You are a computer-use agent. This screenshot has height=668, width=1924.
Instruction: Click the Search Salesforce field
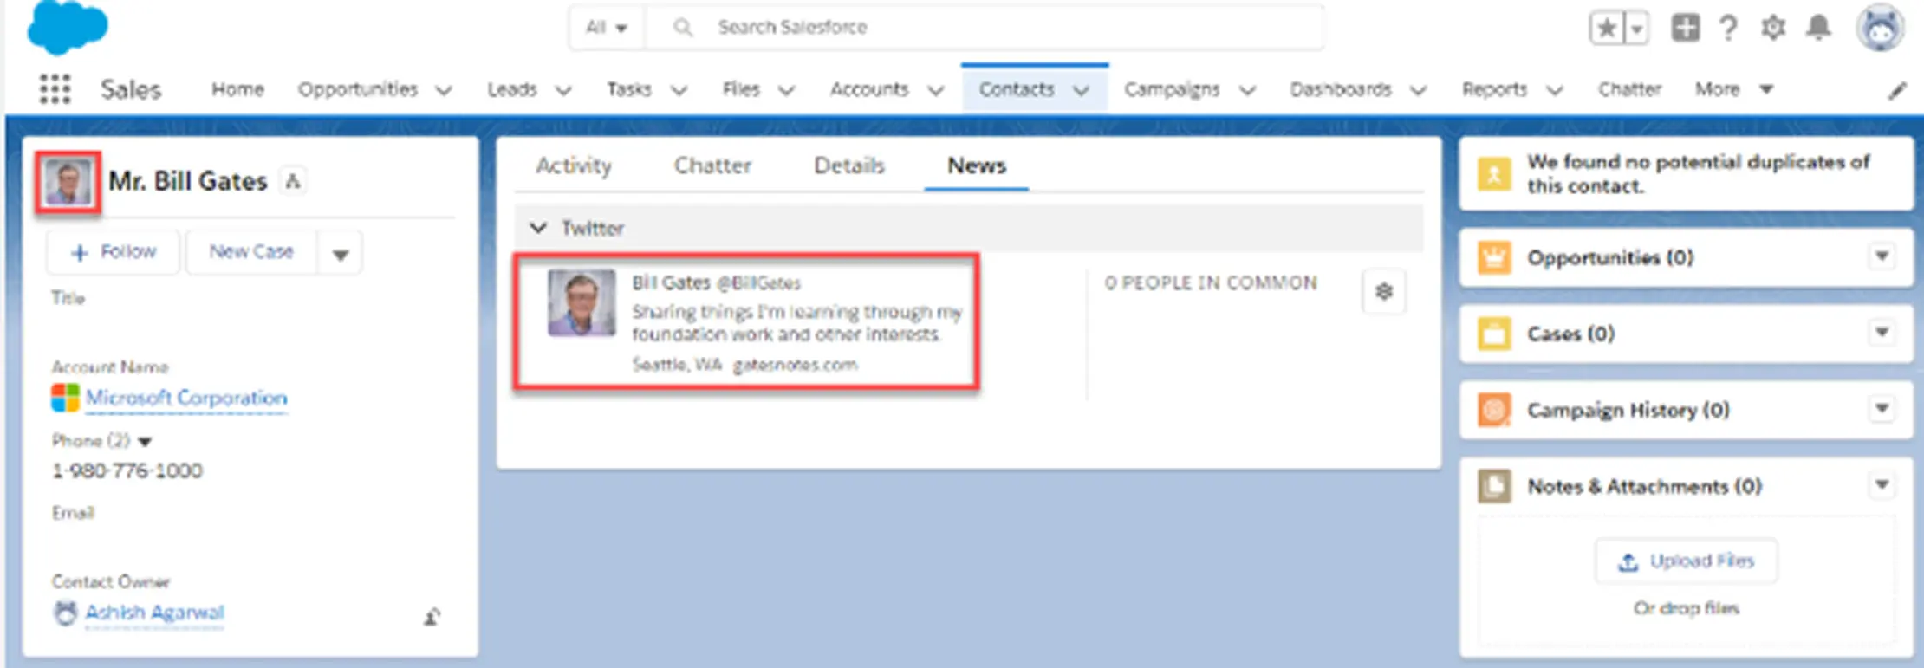985,28
